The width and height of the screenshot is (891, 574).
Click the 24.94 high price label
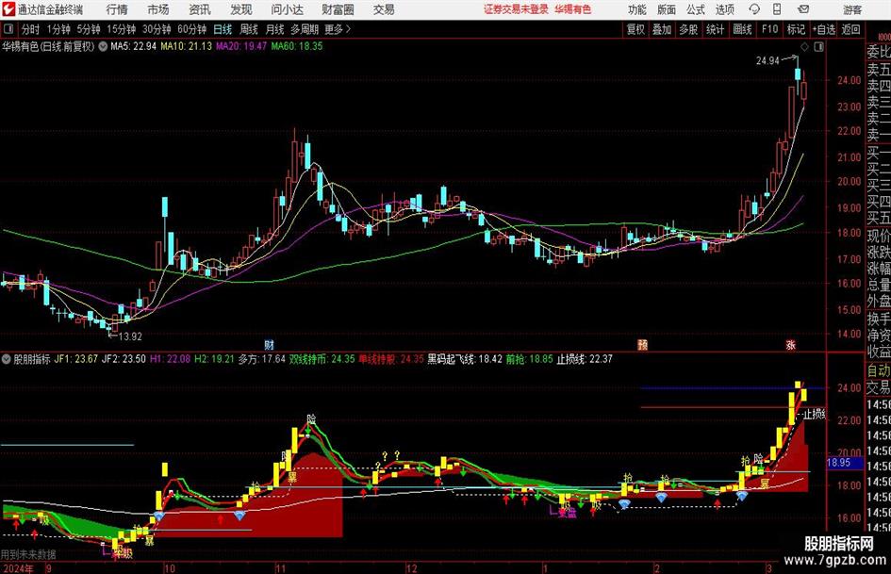point(767,61)
